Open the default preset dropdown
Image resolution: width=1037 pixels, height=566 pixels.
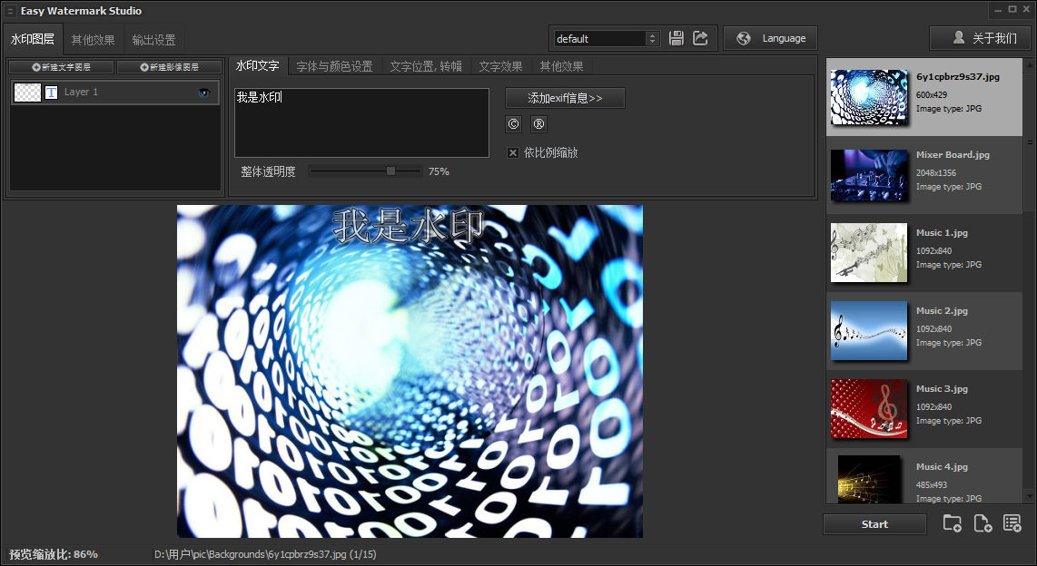coord(654,39)
